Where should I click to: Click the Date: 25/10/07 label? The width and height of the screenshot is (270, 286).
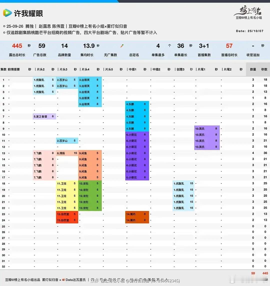tap(249, 31)
